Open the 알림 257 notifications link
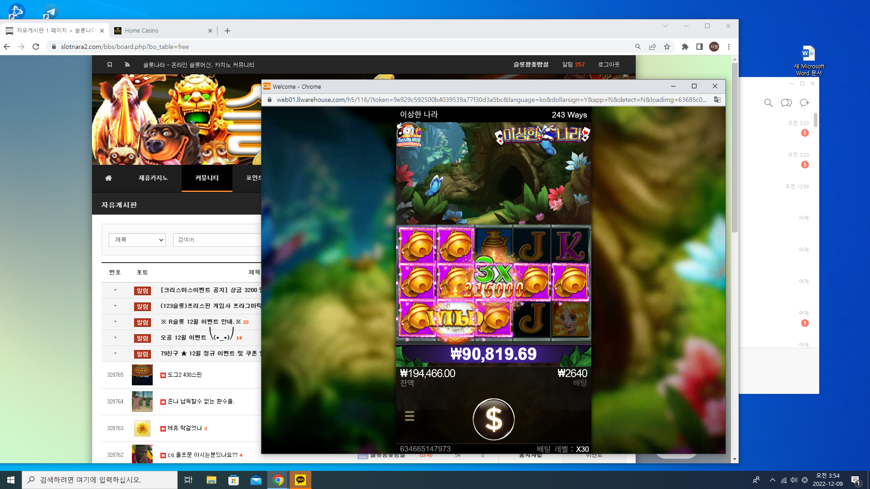Image resolution: width=870 pixels, height=489 pixels. pyautogui.click(x=573, y=65)
